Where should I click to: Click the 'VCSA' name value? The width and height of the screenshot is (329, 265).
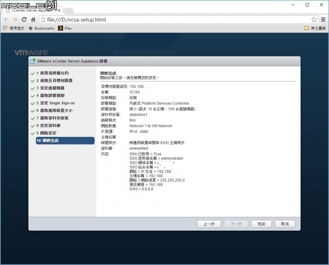135,92
